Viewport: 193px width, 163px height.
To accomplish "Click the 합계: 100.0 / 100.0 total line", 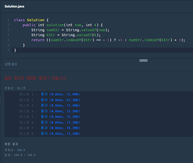I will [20, 155].
